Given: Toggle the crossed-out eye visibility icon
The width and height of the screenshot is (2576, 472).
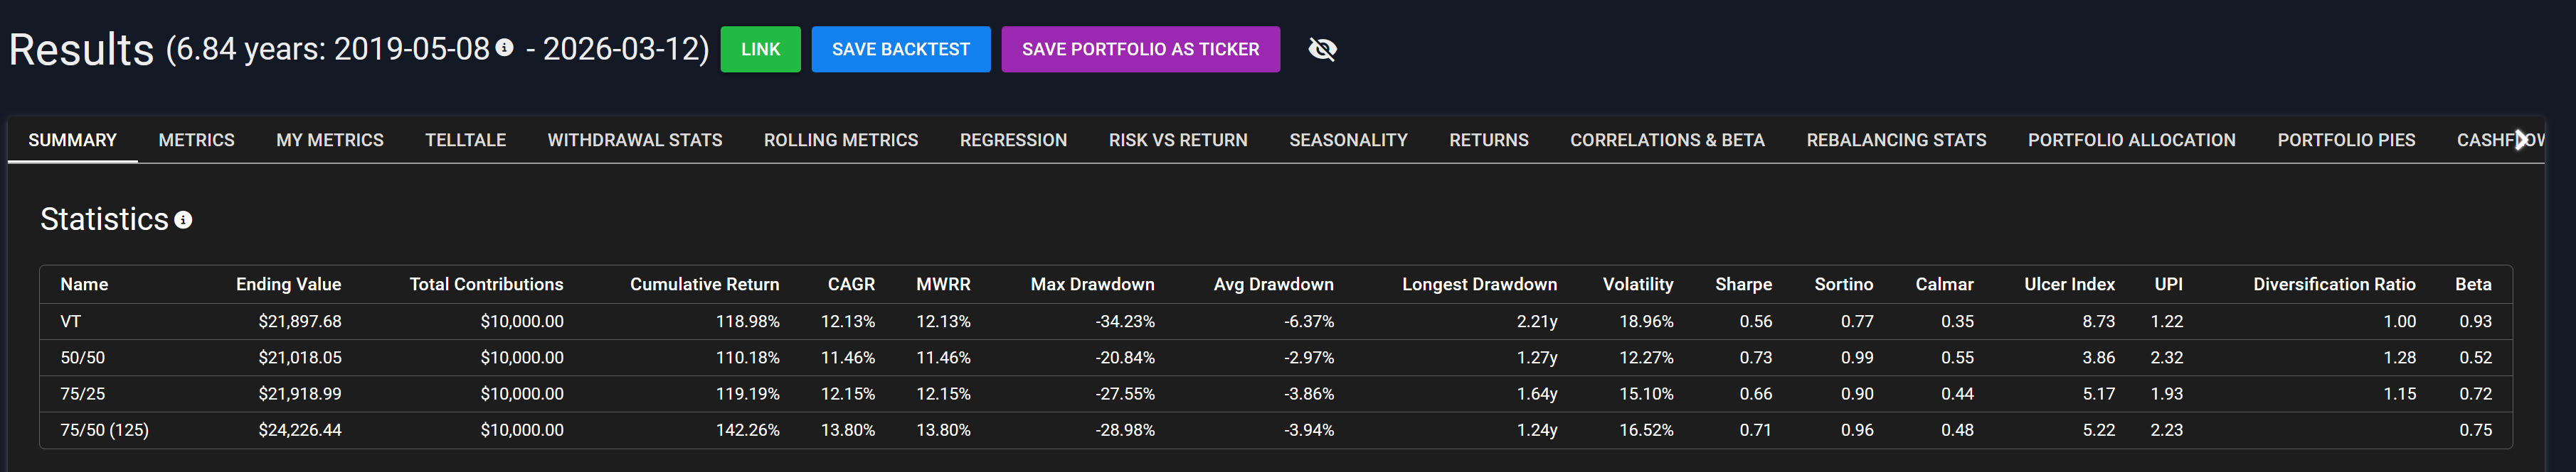Looking at the screenshot, I should pyautogui.click(x=1322, y=49).
